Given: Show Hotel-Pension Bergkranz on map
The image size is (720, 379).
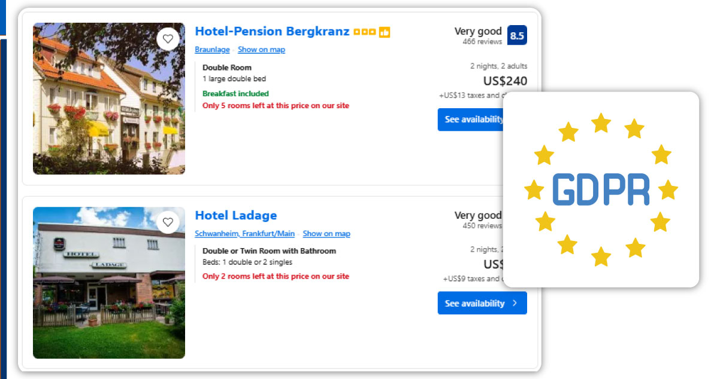Looking at the screenshot, I should tap(261, 50).
